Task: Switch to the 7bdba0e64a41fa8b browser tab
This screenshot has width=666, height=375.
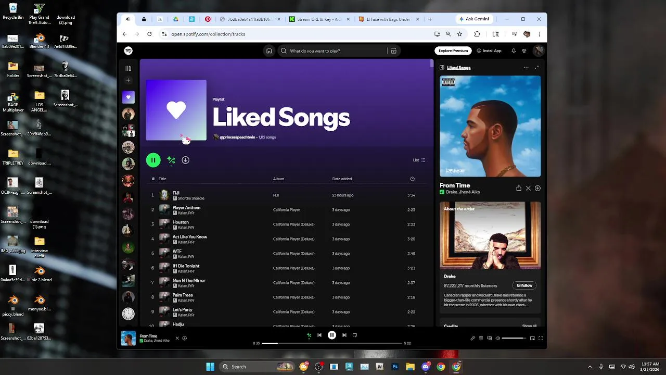Action: click(250, 19)
